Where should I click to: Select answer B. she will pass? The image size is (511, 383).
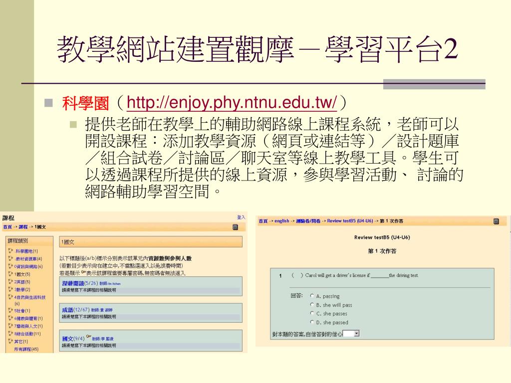tap(312, 305)
